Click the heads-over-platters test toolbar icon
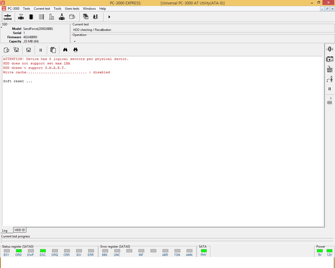Viewport: 335px width, 268px height. click(x=21, y=17)
